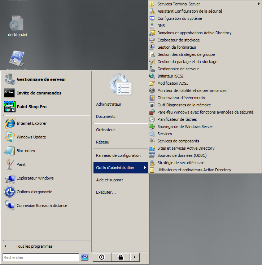Expand Tous les programmes list
The height and width of the screenshot is (265, 262).
click(34, 246)
